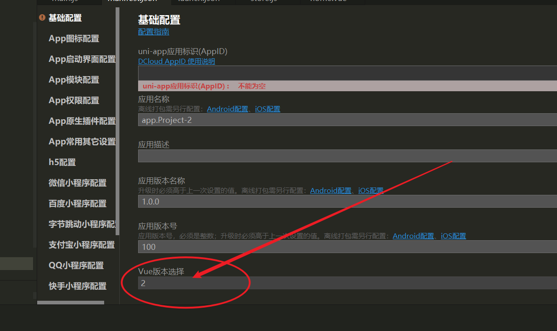Select 字节跳动小程序配置 in the sidebar
The image size is (557, 331).
[82, 224]
